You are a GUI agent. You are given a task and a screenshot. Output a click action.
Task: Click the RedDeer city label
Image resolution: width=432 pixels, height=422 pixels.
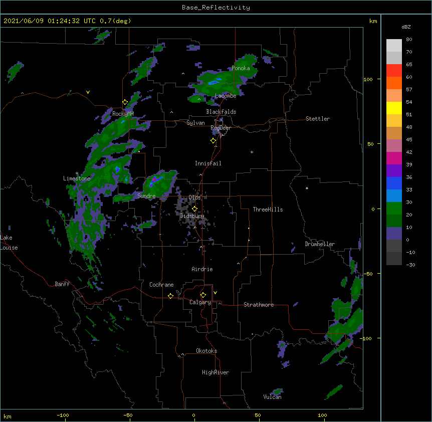click(x=221, y=128)
